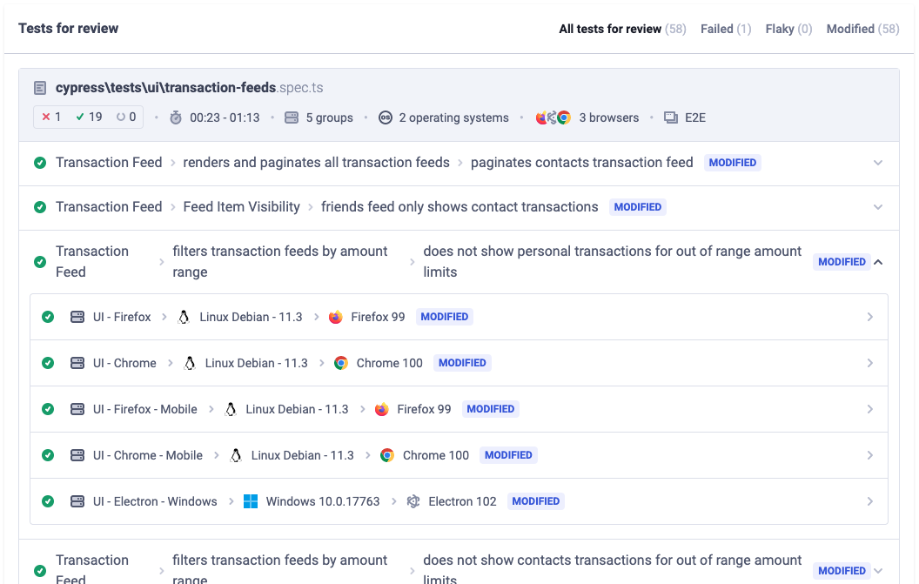Click the operating systems globe icon
The height and width of the screenshot is (584, 919).
click(x=386, y=117)
